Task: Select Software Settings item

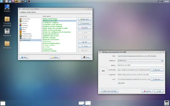Action: [59, 51]
